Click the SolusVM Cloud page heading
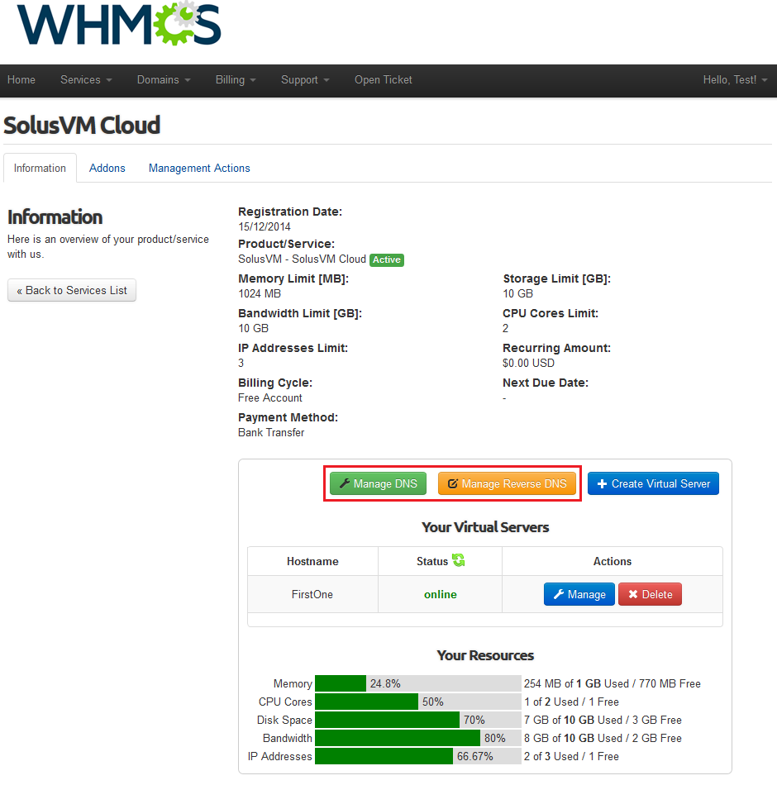 82,125
